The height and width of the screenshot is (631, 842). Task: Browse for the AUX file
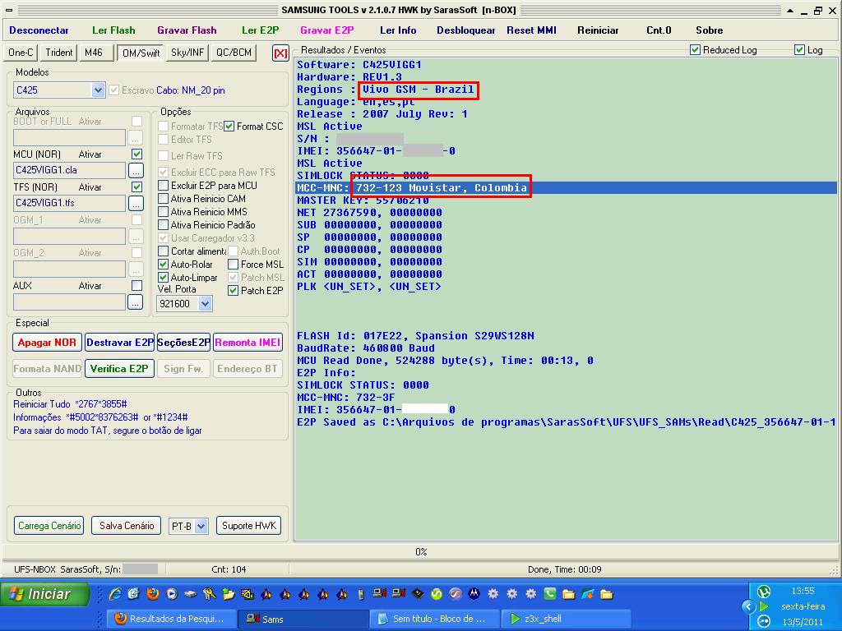[136, 302]
